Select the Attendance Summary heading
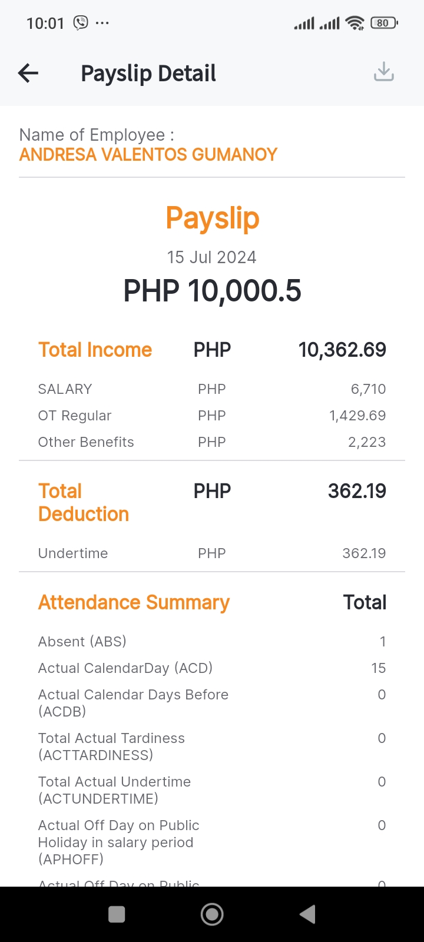 pyautogui.click(x=134, y=602)
